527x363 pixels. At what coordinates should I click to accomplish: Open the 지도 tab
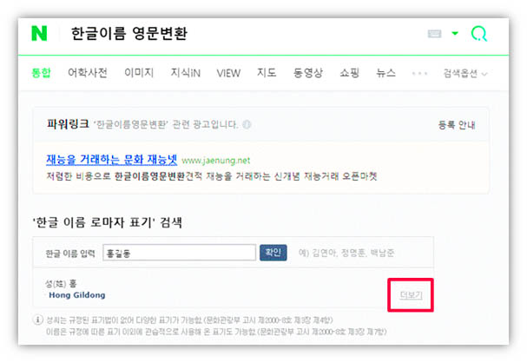[x=267, y=73]
